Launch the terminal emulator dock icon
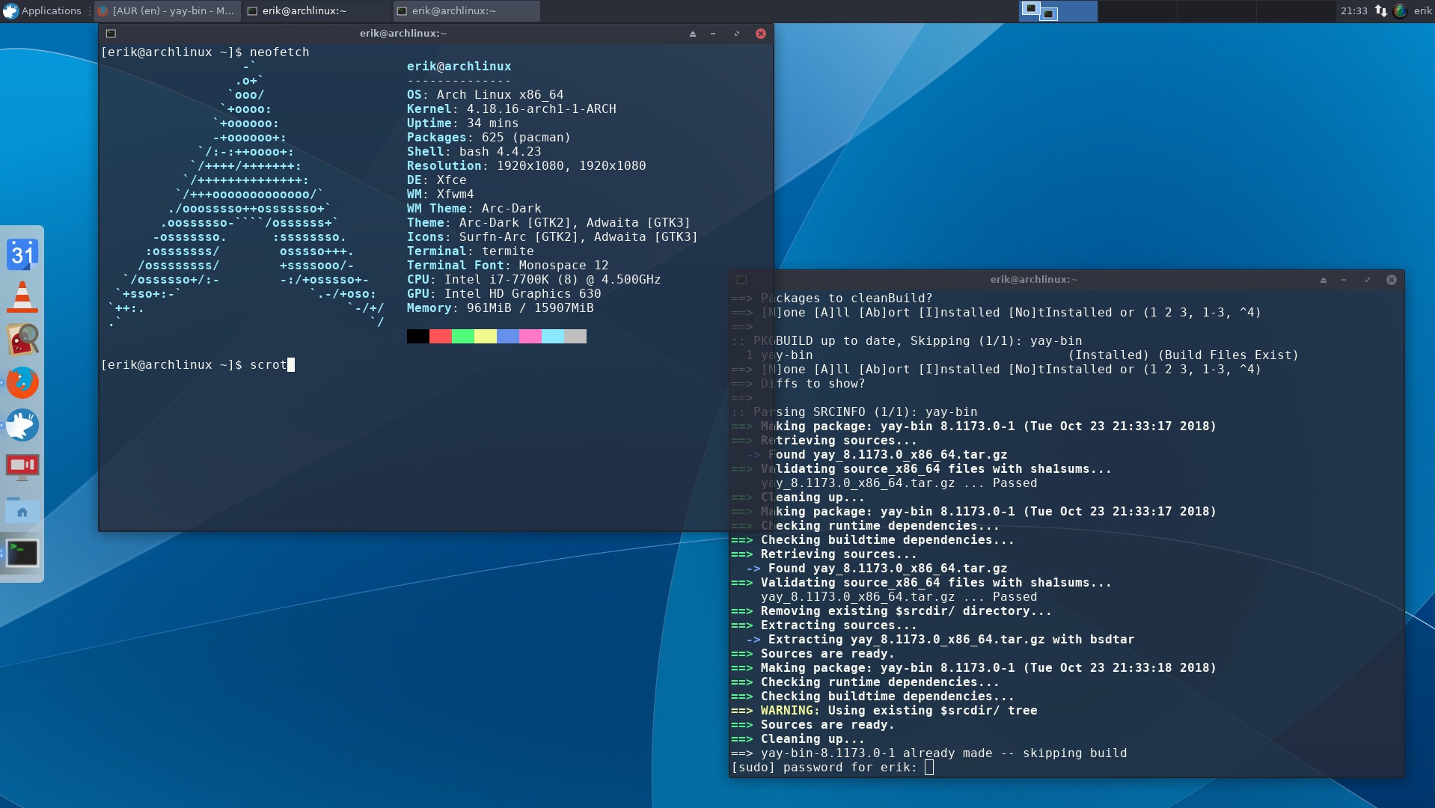The width and height of the screenshot is (1435, 808). [x=22, y=554]
